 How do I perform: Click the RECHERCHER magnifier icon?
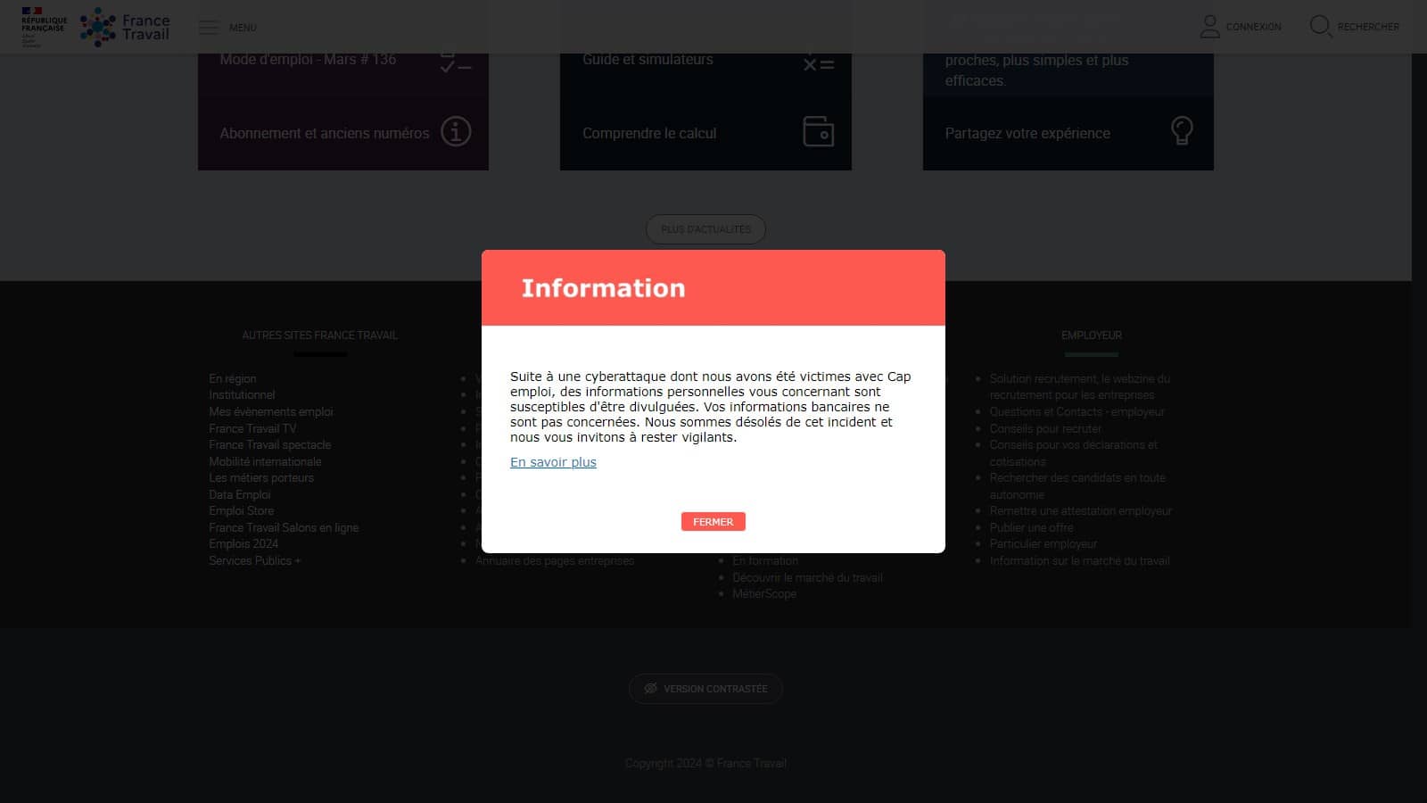click(1320, 27)
